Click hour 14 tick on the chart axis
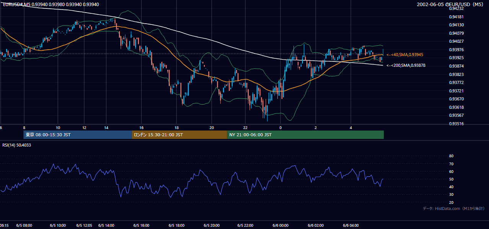 point(106,127)
